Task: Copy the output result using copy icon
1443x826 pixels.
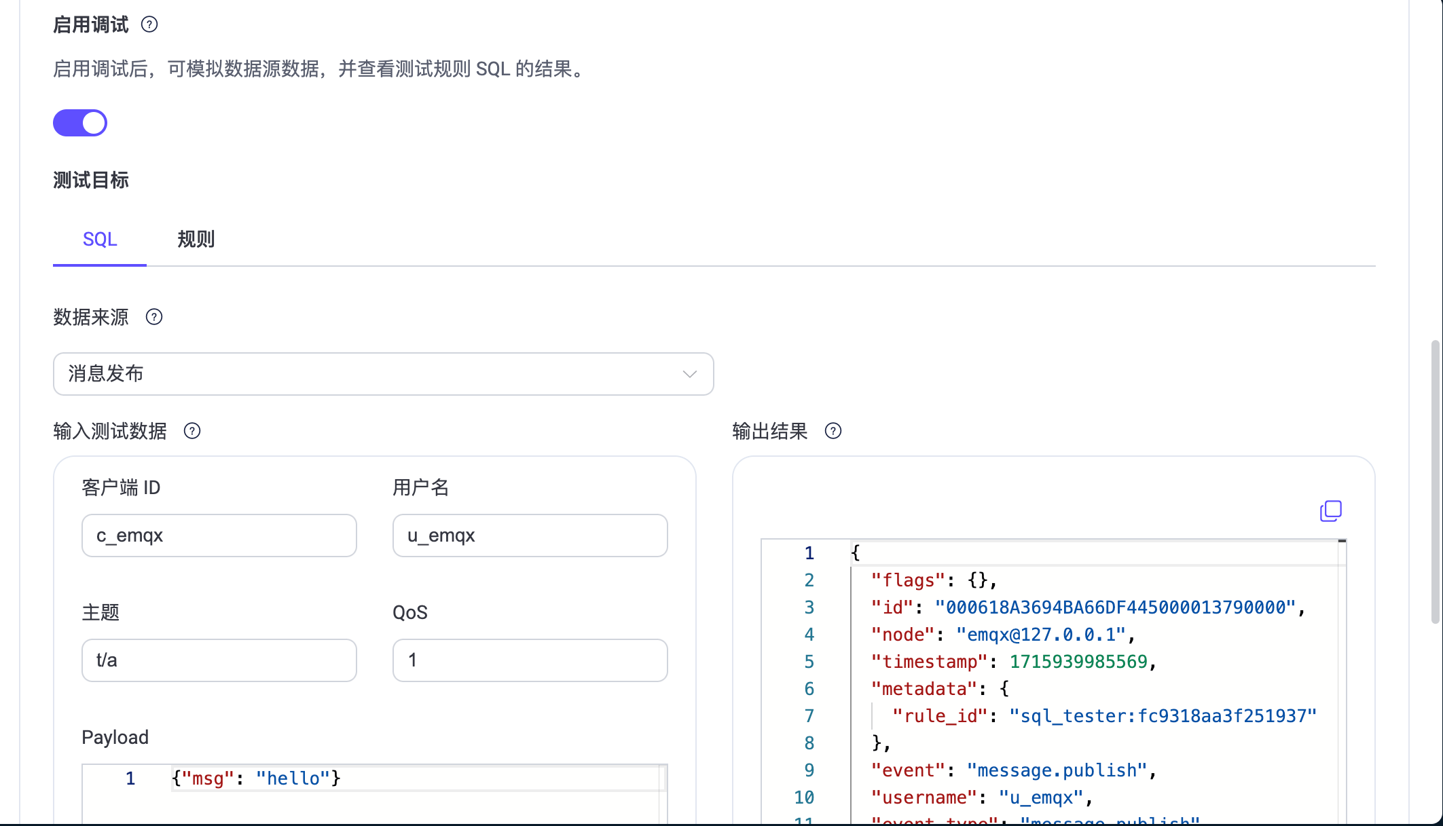Action: coord(1331,510)
